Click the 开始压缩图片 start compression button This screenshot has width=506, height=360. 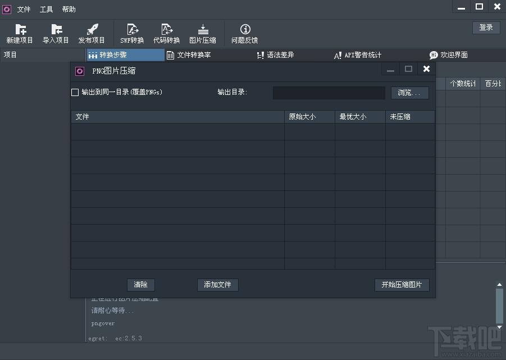tap(402, 285)
